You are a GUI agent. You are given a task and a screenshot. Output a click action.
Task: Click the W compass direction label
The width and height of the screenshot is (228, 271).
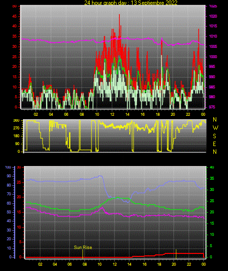click(215, 128)
